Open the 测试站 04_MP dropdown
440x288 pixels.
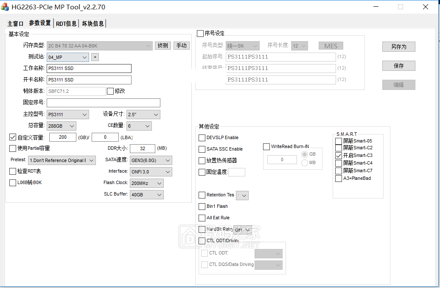(67, 57)
